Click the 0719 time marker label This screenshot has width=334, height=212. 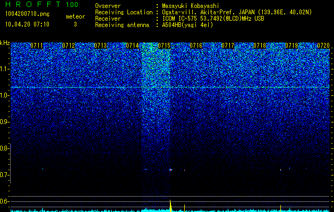[x=292, y=46]
